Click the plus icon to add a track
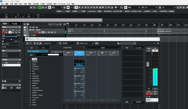188x109 pixels. click(25, 24)
